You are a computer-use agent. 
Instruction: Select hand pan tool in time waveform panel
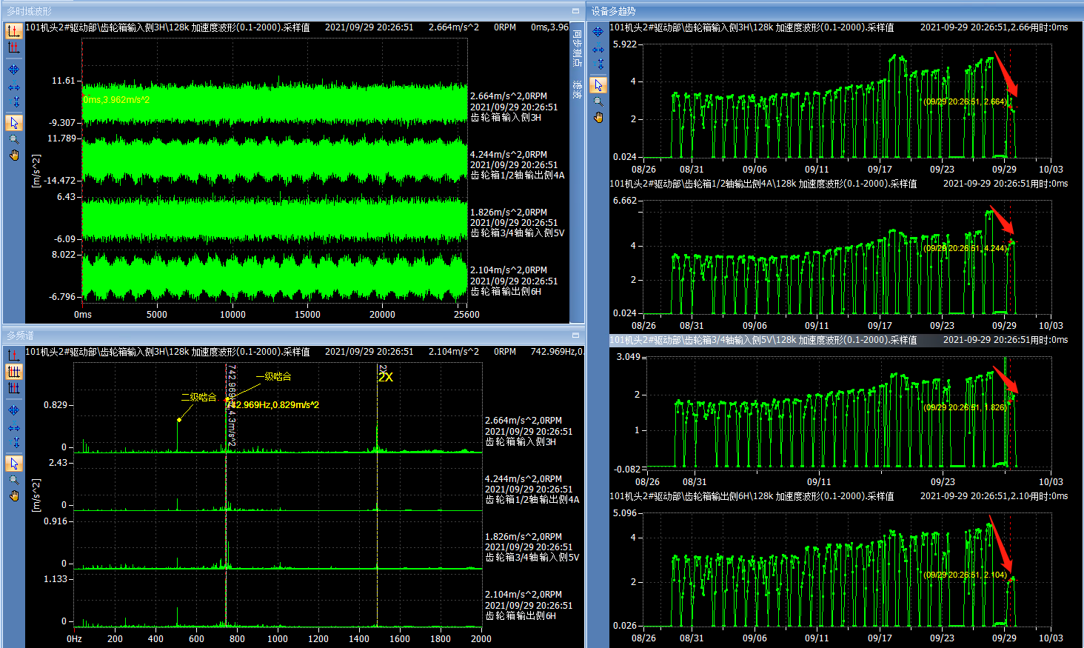coord(14,155)
